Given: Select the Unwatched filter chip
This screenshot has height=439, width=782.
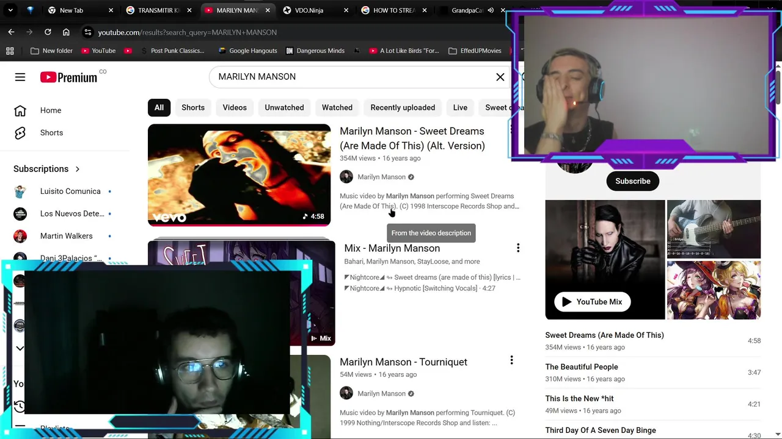Looking at the screenshot, I should click(x=284, y=107).
